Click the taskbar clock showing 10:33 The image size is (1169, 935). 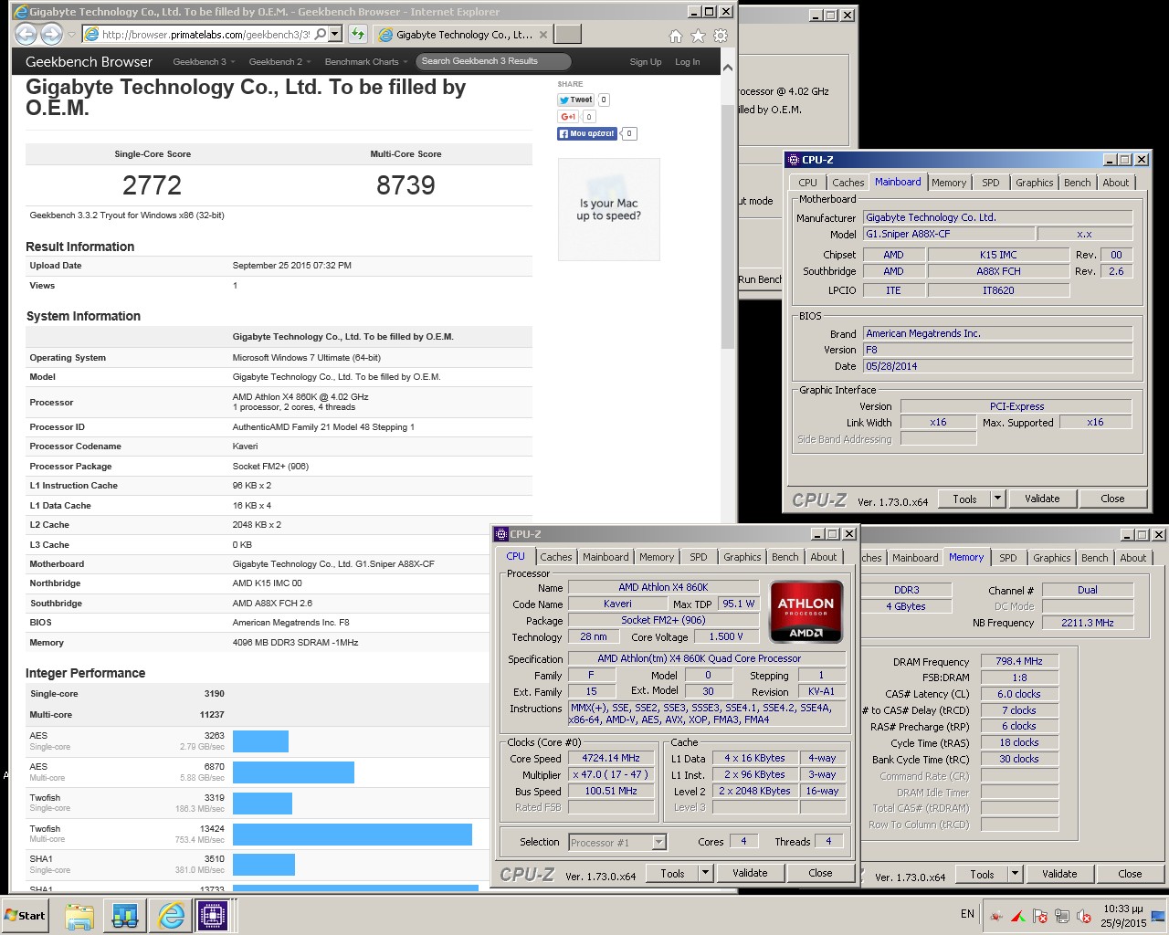pos(1123,916)
